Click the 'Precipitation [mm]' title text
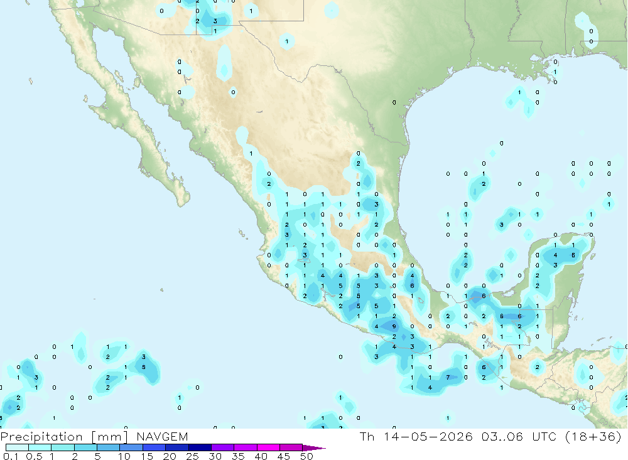The width and height of the screenshot is (628, 460). (63, 436)
